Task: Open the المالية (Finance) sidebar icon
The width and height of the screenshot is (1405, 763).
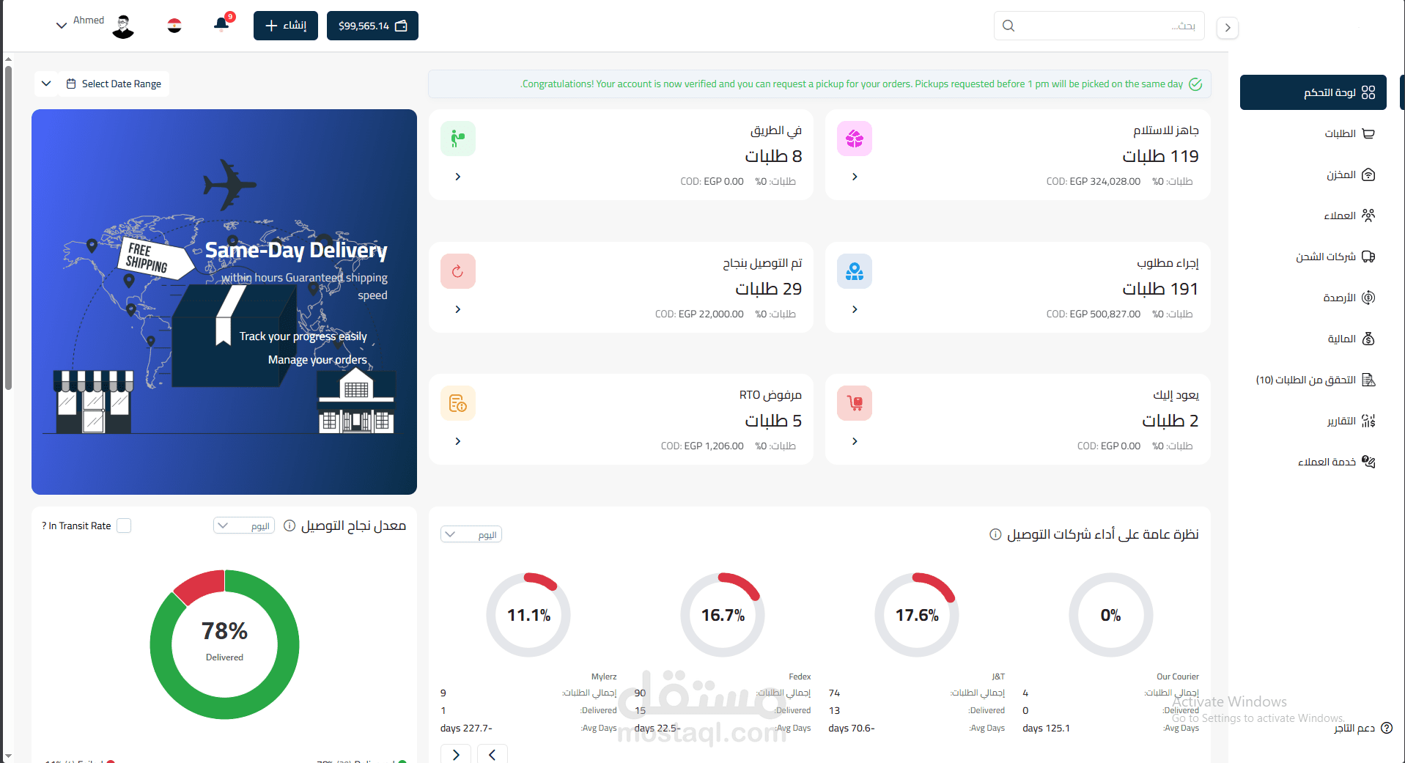Action: (x=1369, y=339)
